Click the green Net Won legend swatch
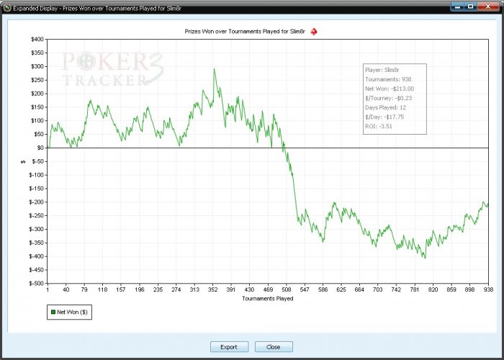 click(x=53, y=312)
